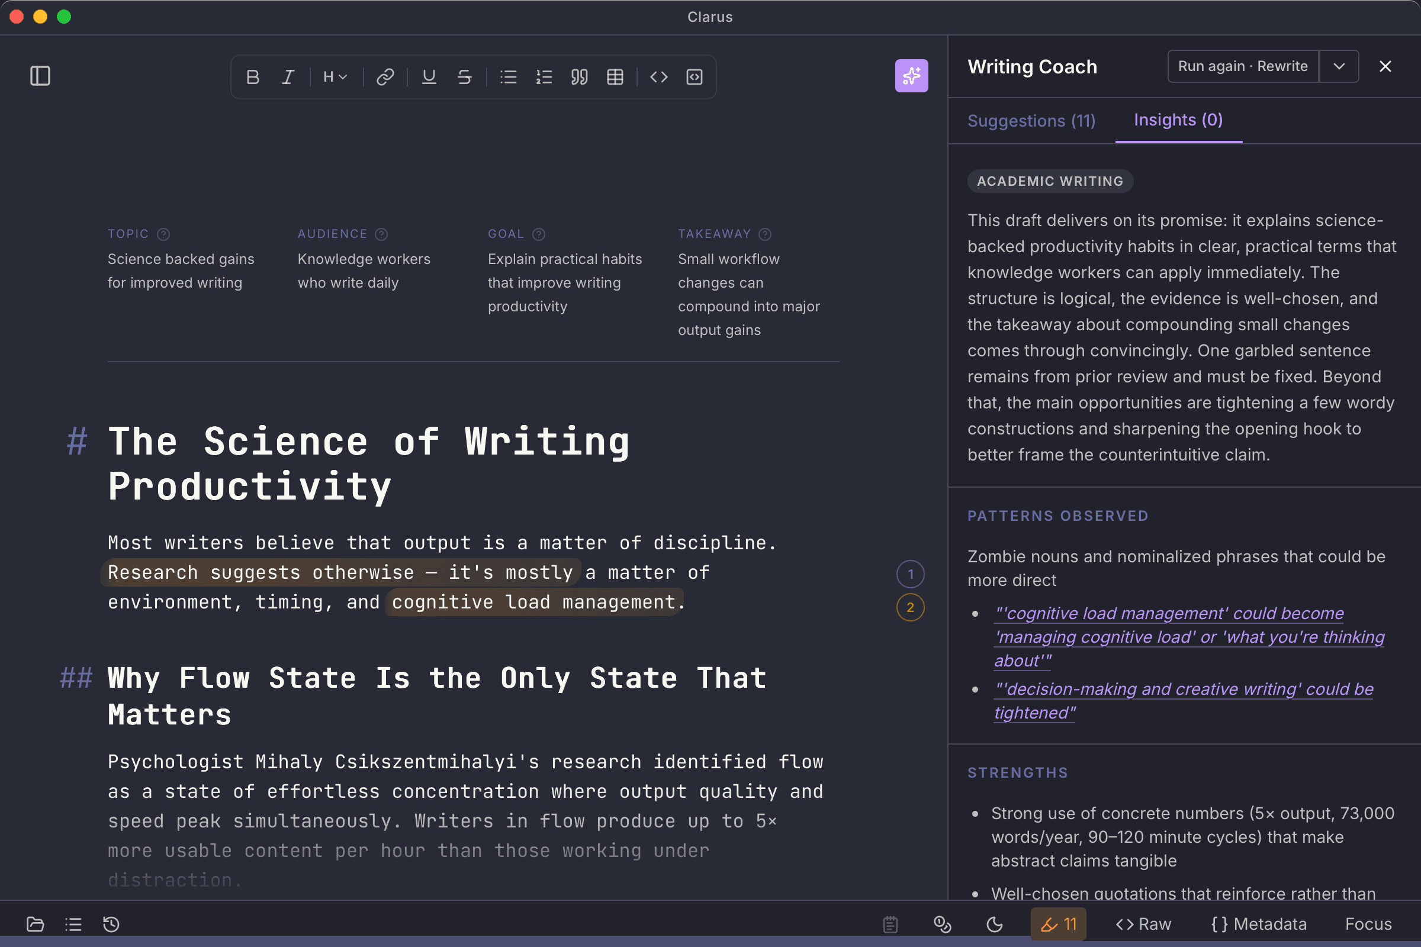The width and height of the screenshot is (1421, 947).
Task: Toggle dark mode moon icon
Action: pyautogui.click(x=995, y=924)
